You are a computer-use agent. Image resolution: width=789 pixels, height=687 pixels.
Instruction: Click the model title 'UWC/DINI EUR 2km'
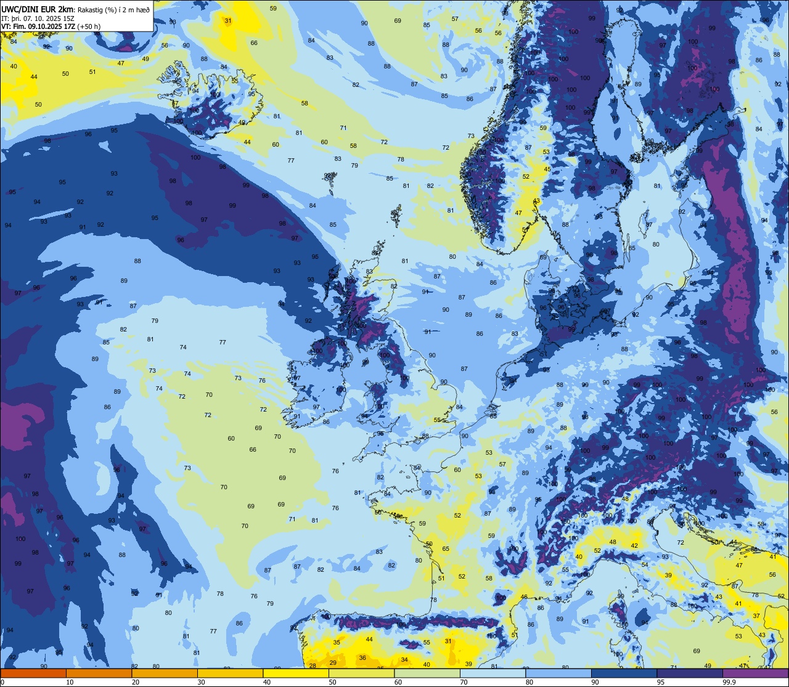point(38,9)
